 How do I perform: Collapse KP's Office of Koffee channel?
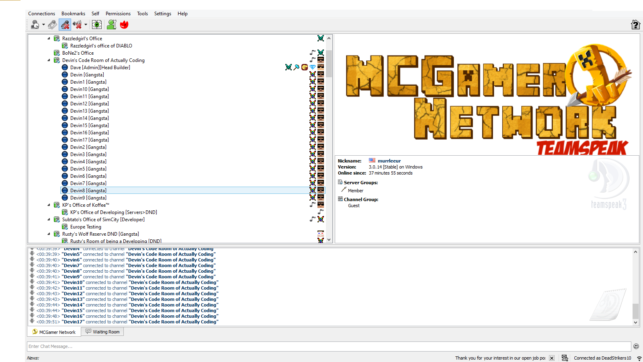pyautogui.click(x=49, y=205)
